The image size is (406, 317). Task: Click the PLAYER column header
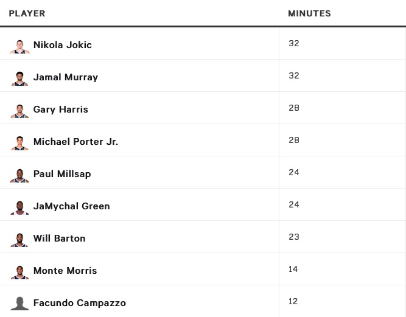point(27,13)
